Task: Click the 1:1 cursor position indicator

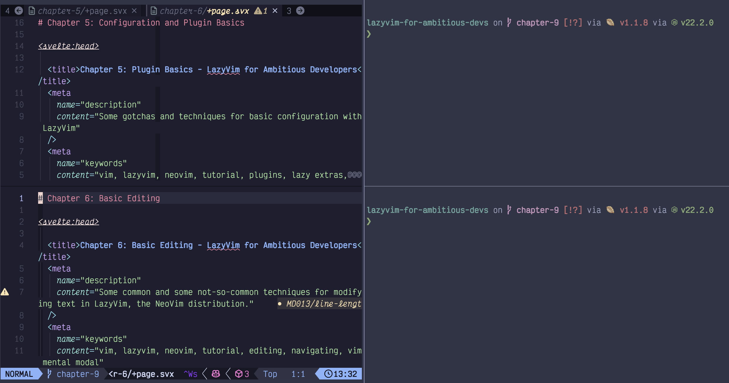Action: (298, 374)
